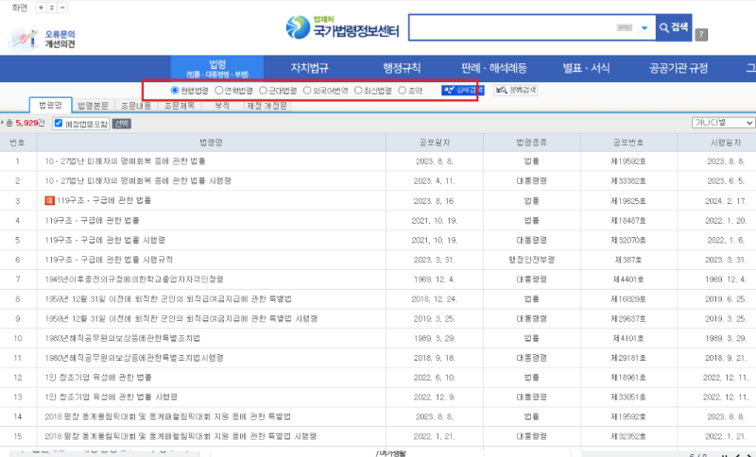Switch to the 조문제목 tab

point(180,106)
